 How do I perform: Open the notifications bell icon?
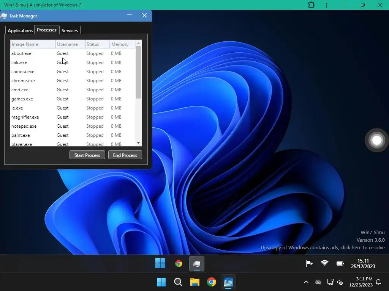378,282
